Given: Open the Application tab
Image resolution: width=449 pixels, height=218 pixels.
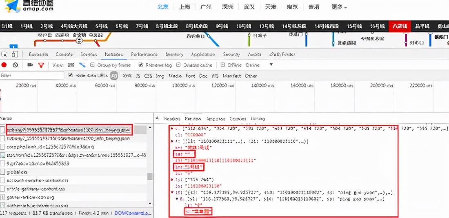Looking at the screenshot, I should click(x=203, y=54).
